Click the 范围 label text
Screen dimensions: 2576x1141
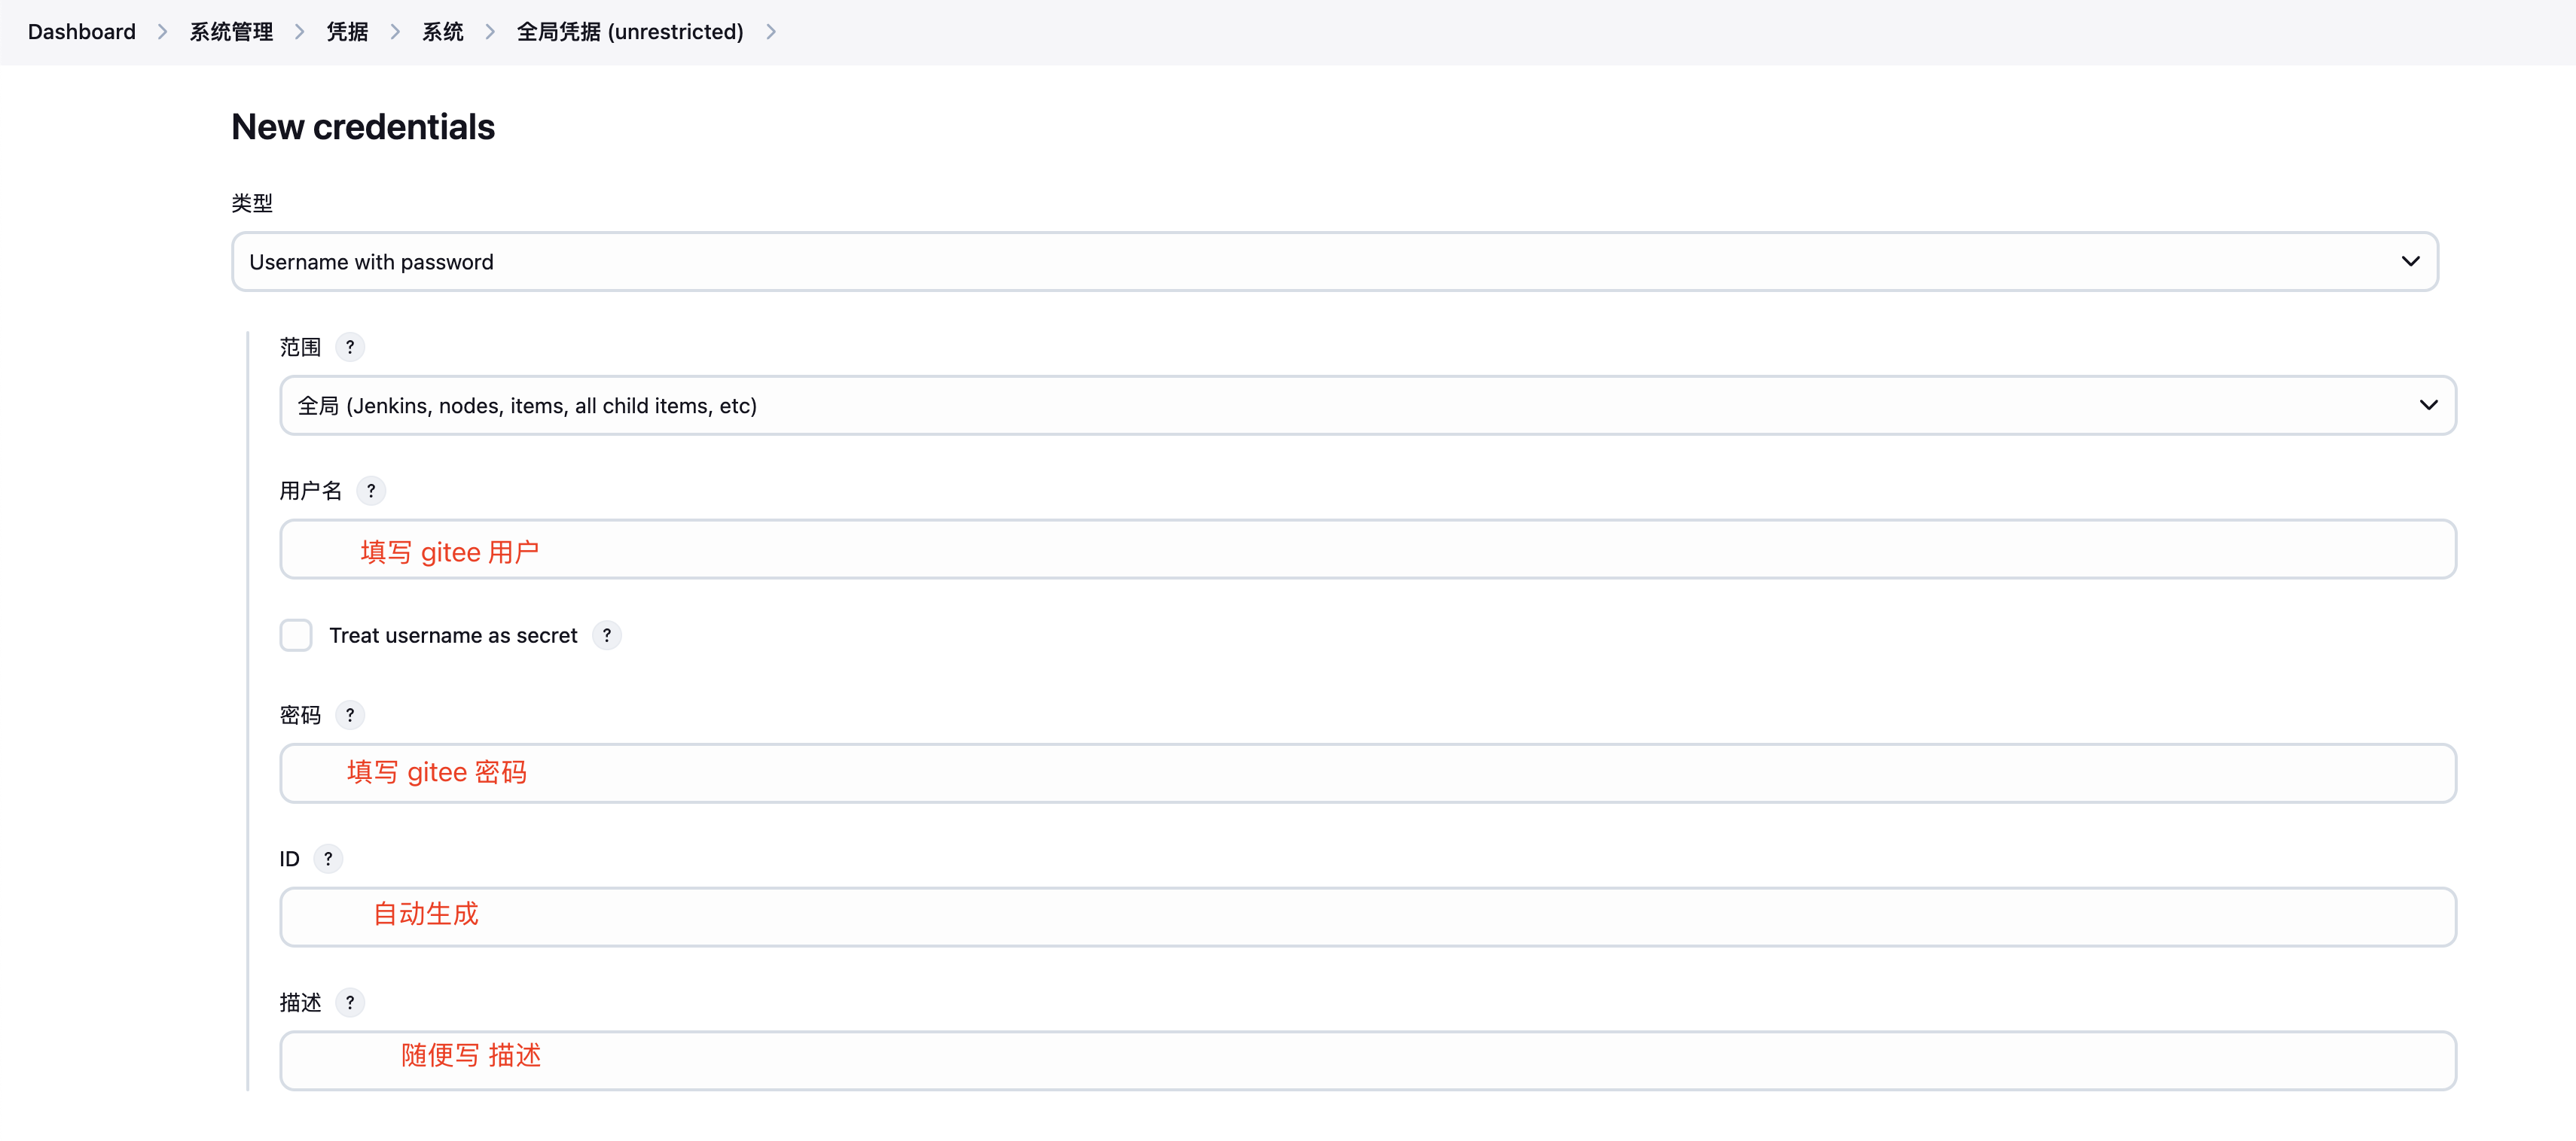300,347
